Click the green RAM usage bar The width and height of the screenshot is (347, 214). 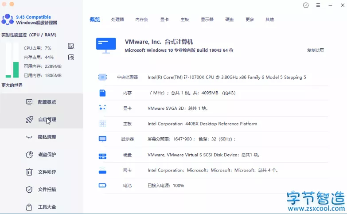coord(16,70)
